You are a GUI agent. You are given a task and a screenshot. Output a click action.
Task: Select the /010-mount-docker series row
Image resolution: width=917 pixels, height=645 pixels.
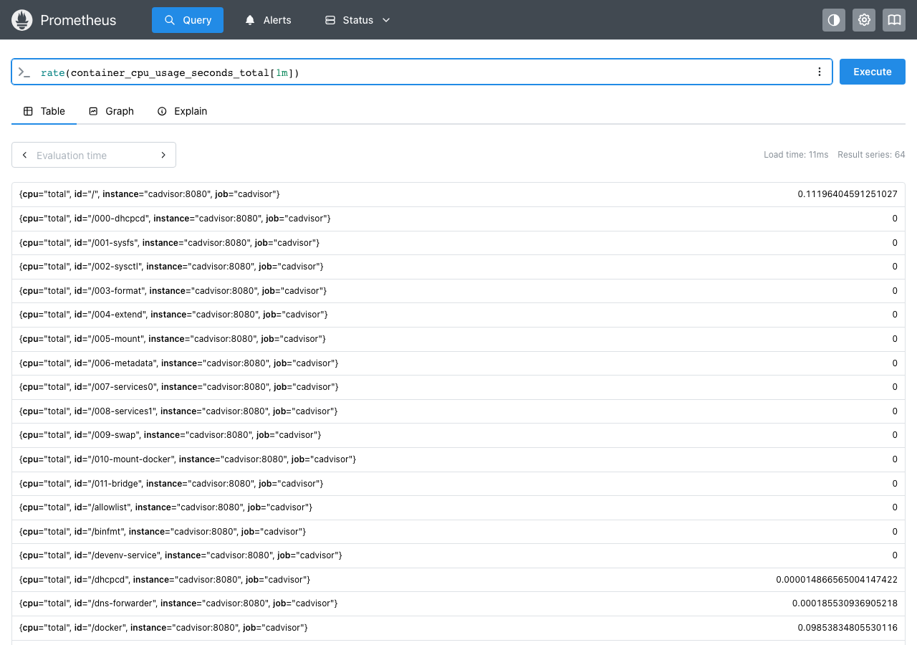tap(458, 459)
